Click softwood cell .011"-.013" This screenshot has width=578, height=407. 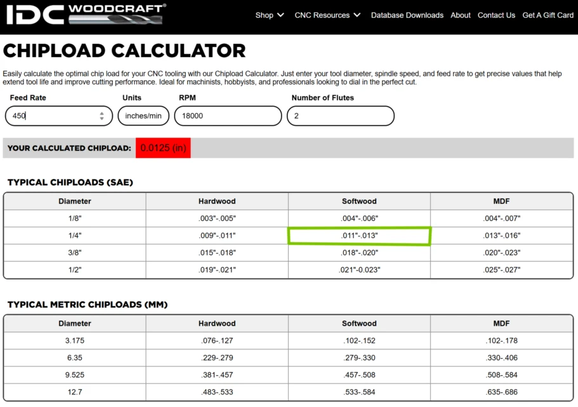click(359, 236)
